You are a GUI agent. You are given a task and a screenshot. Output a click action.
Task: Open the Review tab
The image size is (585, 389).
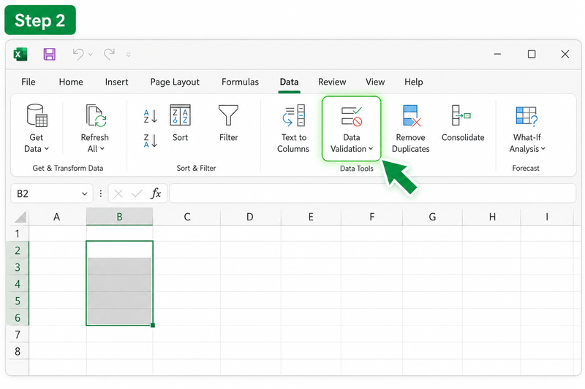[x=332, y=82]
